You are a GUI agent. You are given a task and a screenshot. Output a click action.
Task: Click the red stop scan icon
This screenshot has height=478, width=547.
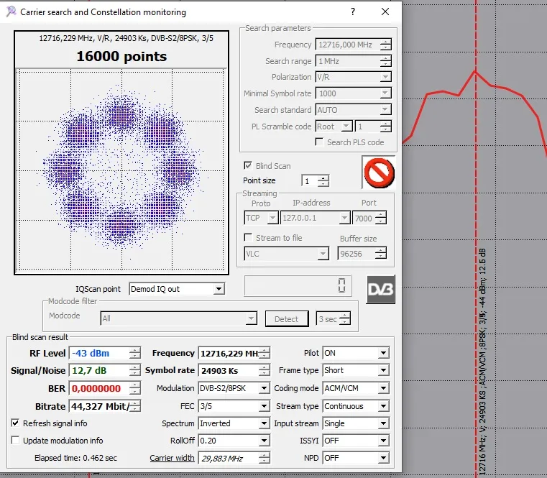pyautogui.click(x=378, y=172)
